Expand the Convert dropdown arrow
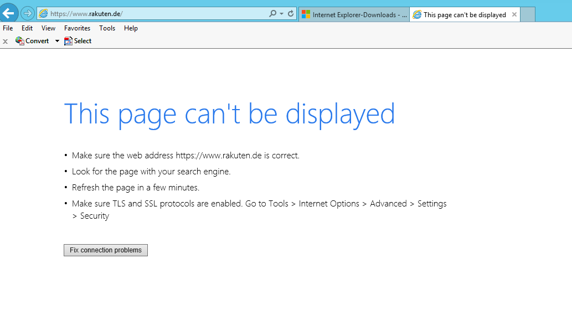The image size is (572, 310). point(57,41)
